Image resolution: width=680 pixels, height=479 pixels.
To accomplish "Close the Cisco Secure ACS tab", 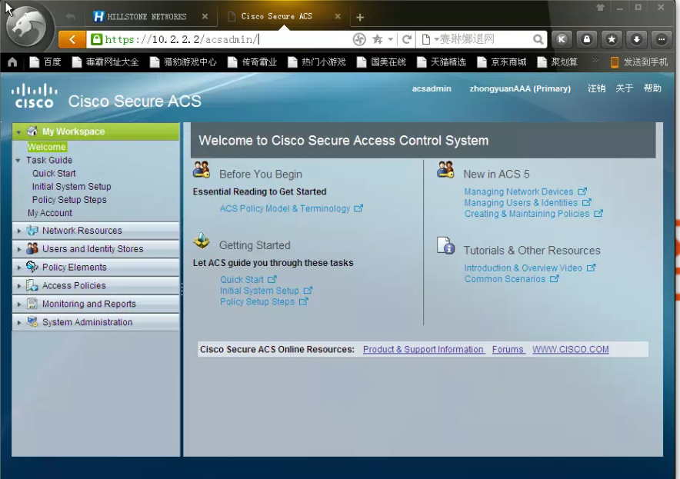I will pos(338,16).
